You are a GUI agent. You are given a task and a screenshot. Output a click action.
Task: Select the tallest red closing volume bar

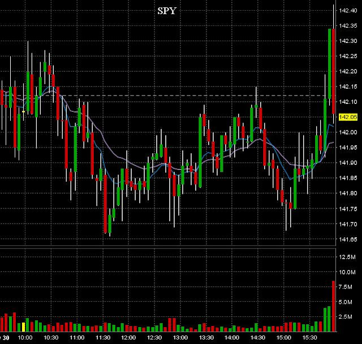coord(333,306)
